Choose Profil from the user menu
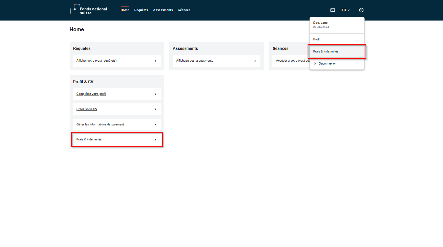 (x=317, y=39)
